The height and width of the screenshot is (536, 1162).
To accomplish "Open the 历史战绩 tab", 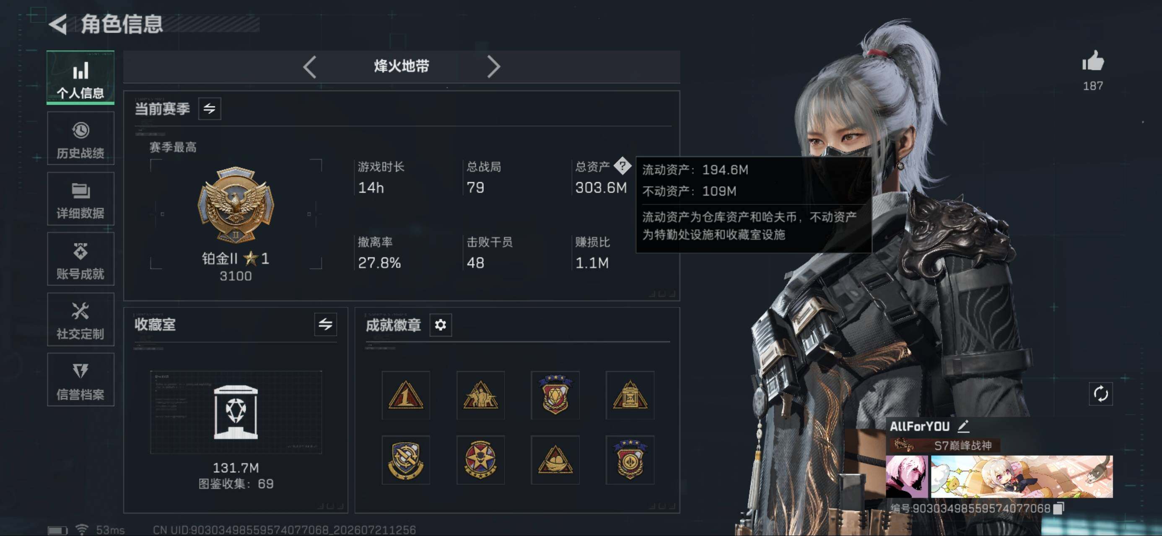I will point(80,139).
